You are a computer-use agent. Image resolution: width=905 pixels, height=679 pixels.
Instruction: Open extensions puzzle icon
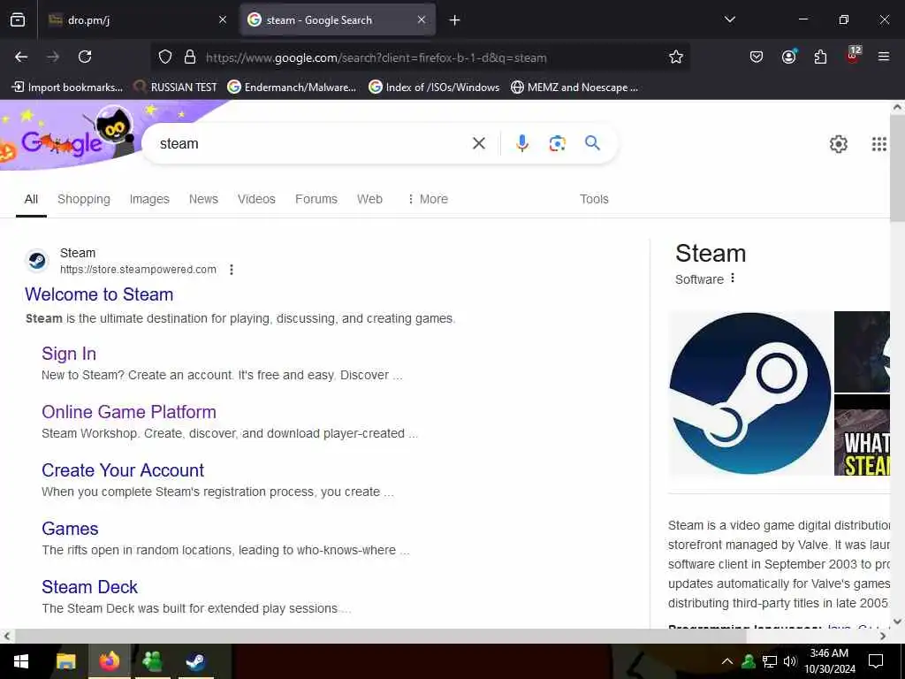tap(820, 57)
